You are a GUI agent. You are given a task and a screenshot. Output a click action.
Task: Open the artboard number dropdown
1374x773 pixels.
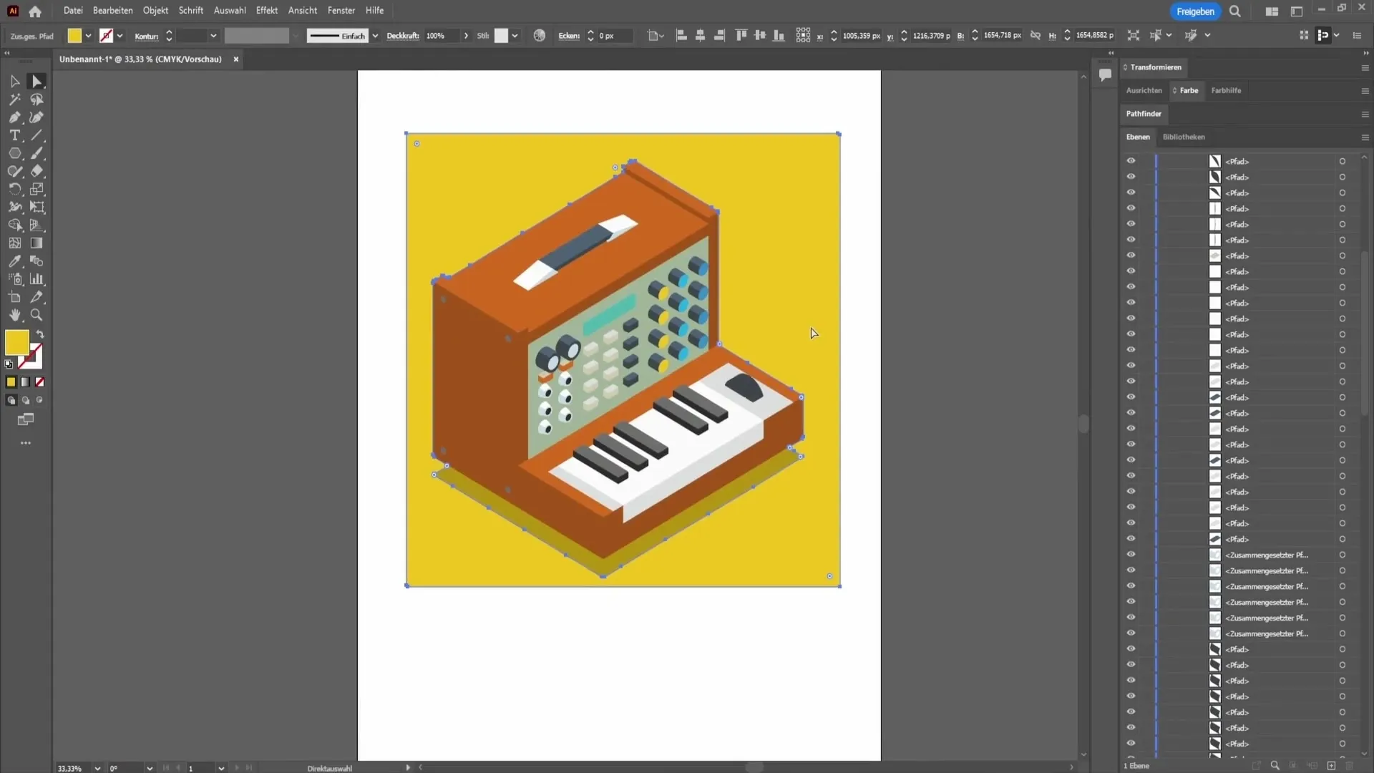pos(221,768)
